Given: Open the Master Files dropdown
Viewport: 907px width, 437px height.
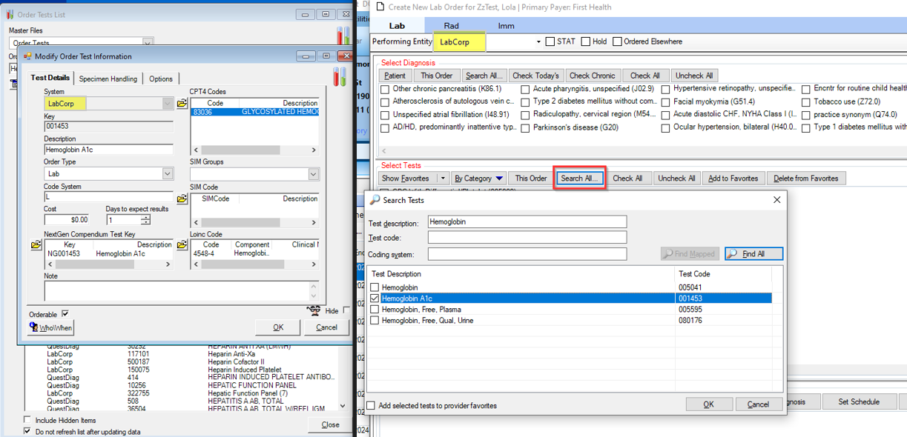Looking at the screenshot, I should (148, 43).
